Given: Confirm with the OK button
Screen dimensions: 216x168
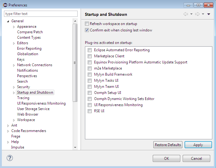Looking at the screenshot, I should tap(167, 158).
